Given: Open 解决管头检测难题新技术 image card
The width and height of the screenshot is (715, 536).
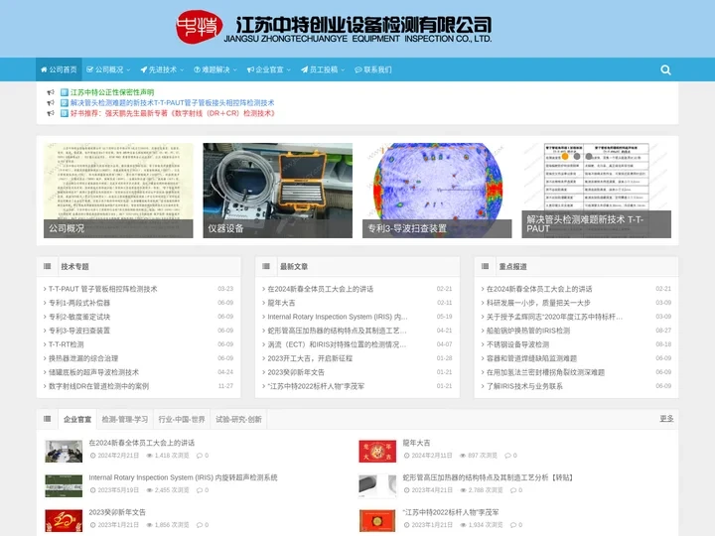Looking at the screenshot, I should [x=597, y=190].
